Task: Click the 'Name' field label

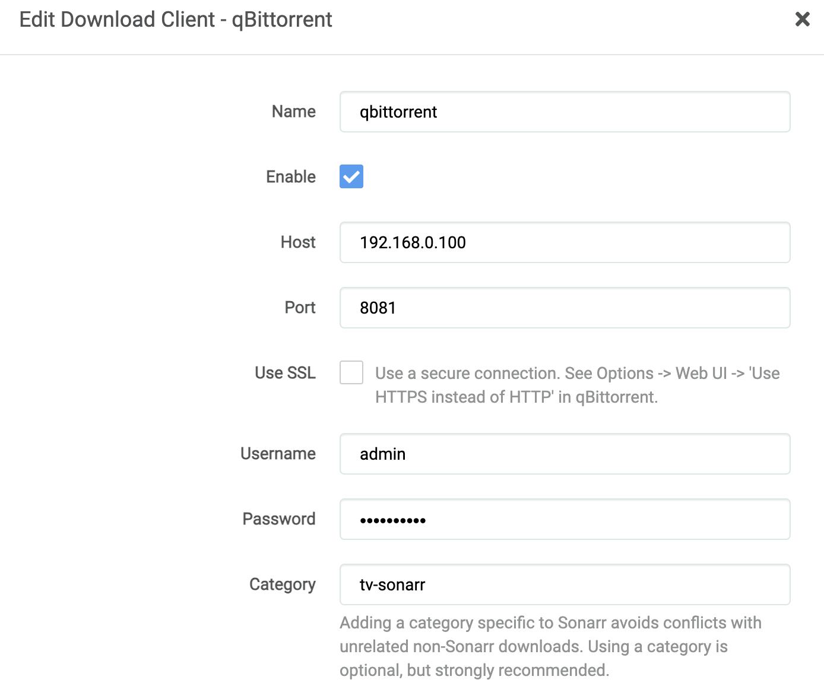Action: click(294, 112)
